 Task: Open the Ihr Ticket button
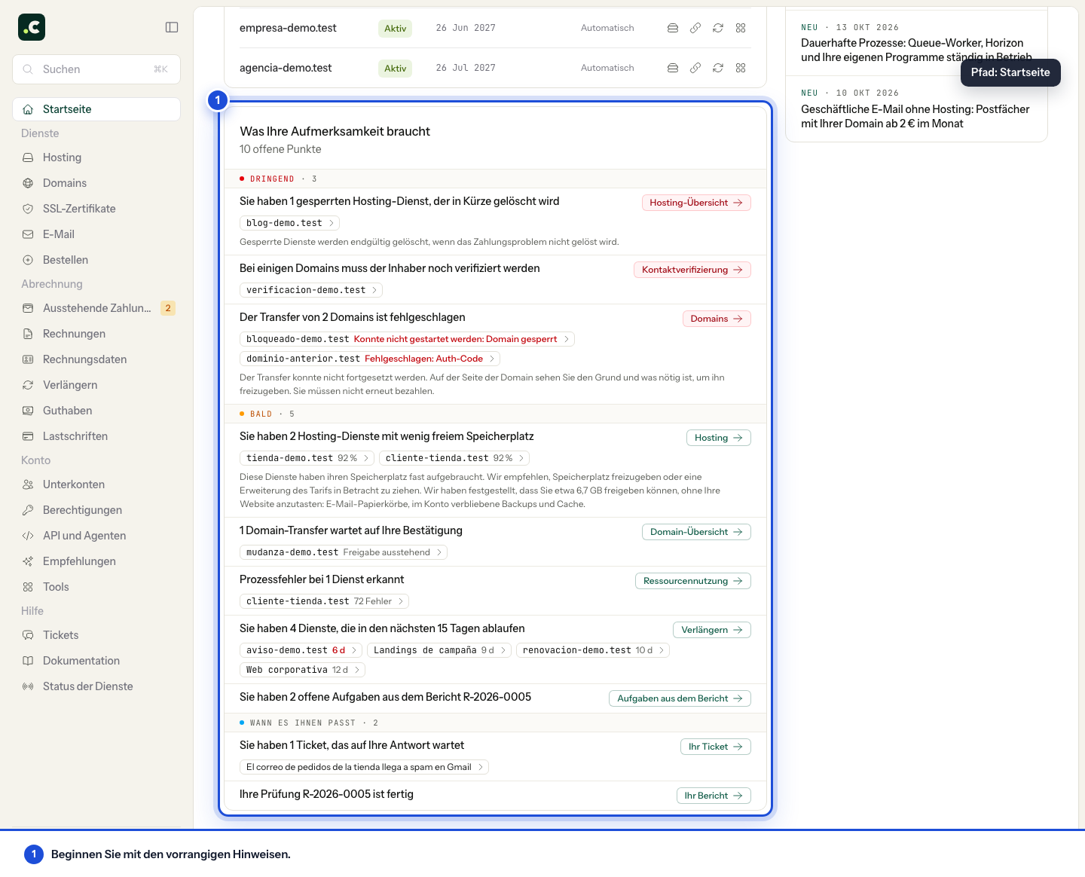point(716,747)
